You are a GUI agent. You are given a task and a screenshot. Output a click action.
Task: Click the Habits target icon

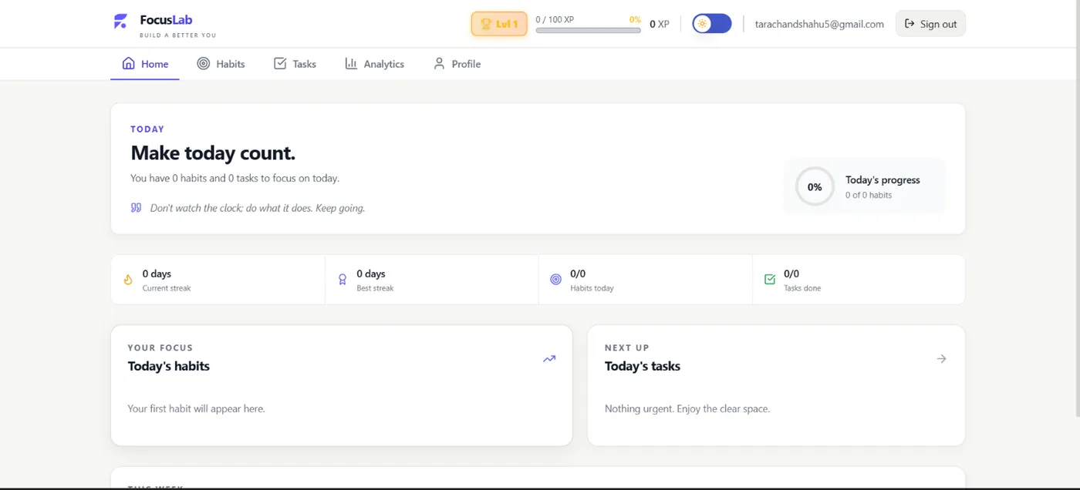point(204,64)
